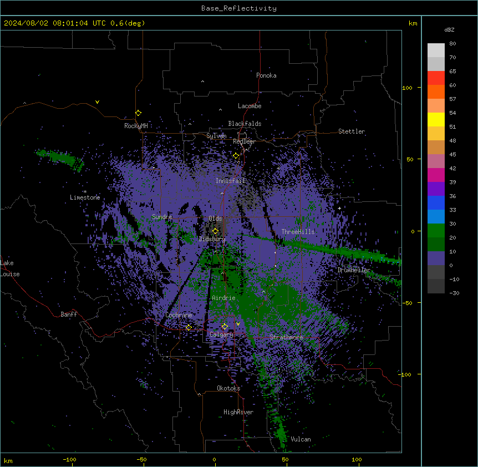Click the Calgary city label
Screen dimensions: 478x467
click(x=221, y=334)
